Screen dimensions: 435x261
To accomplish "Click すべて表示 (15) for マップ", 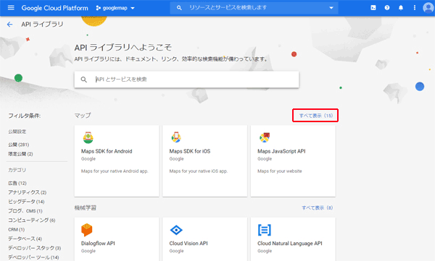I will [315, 116].
